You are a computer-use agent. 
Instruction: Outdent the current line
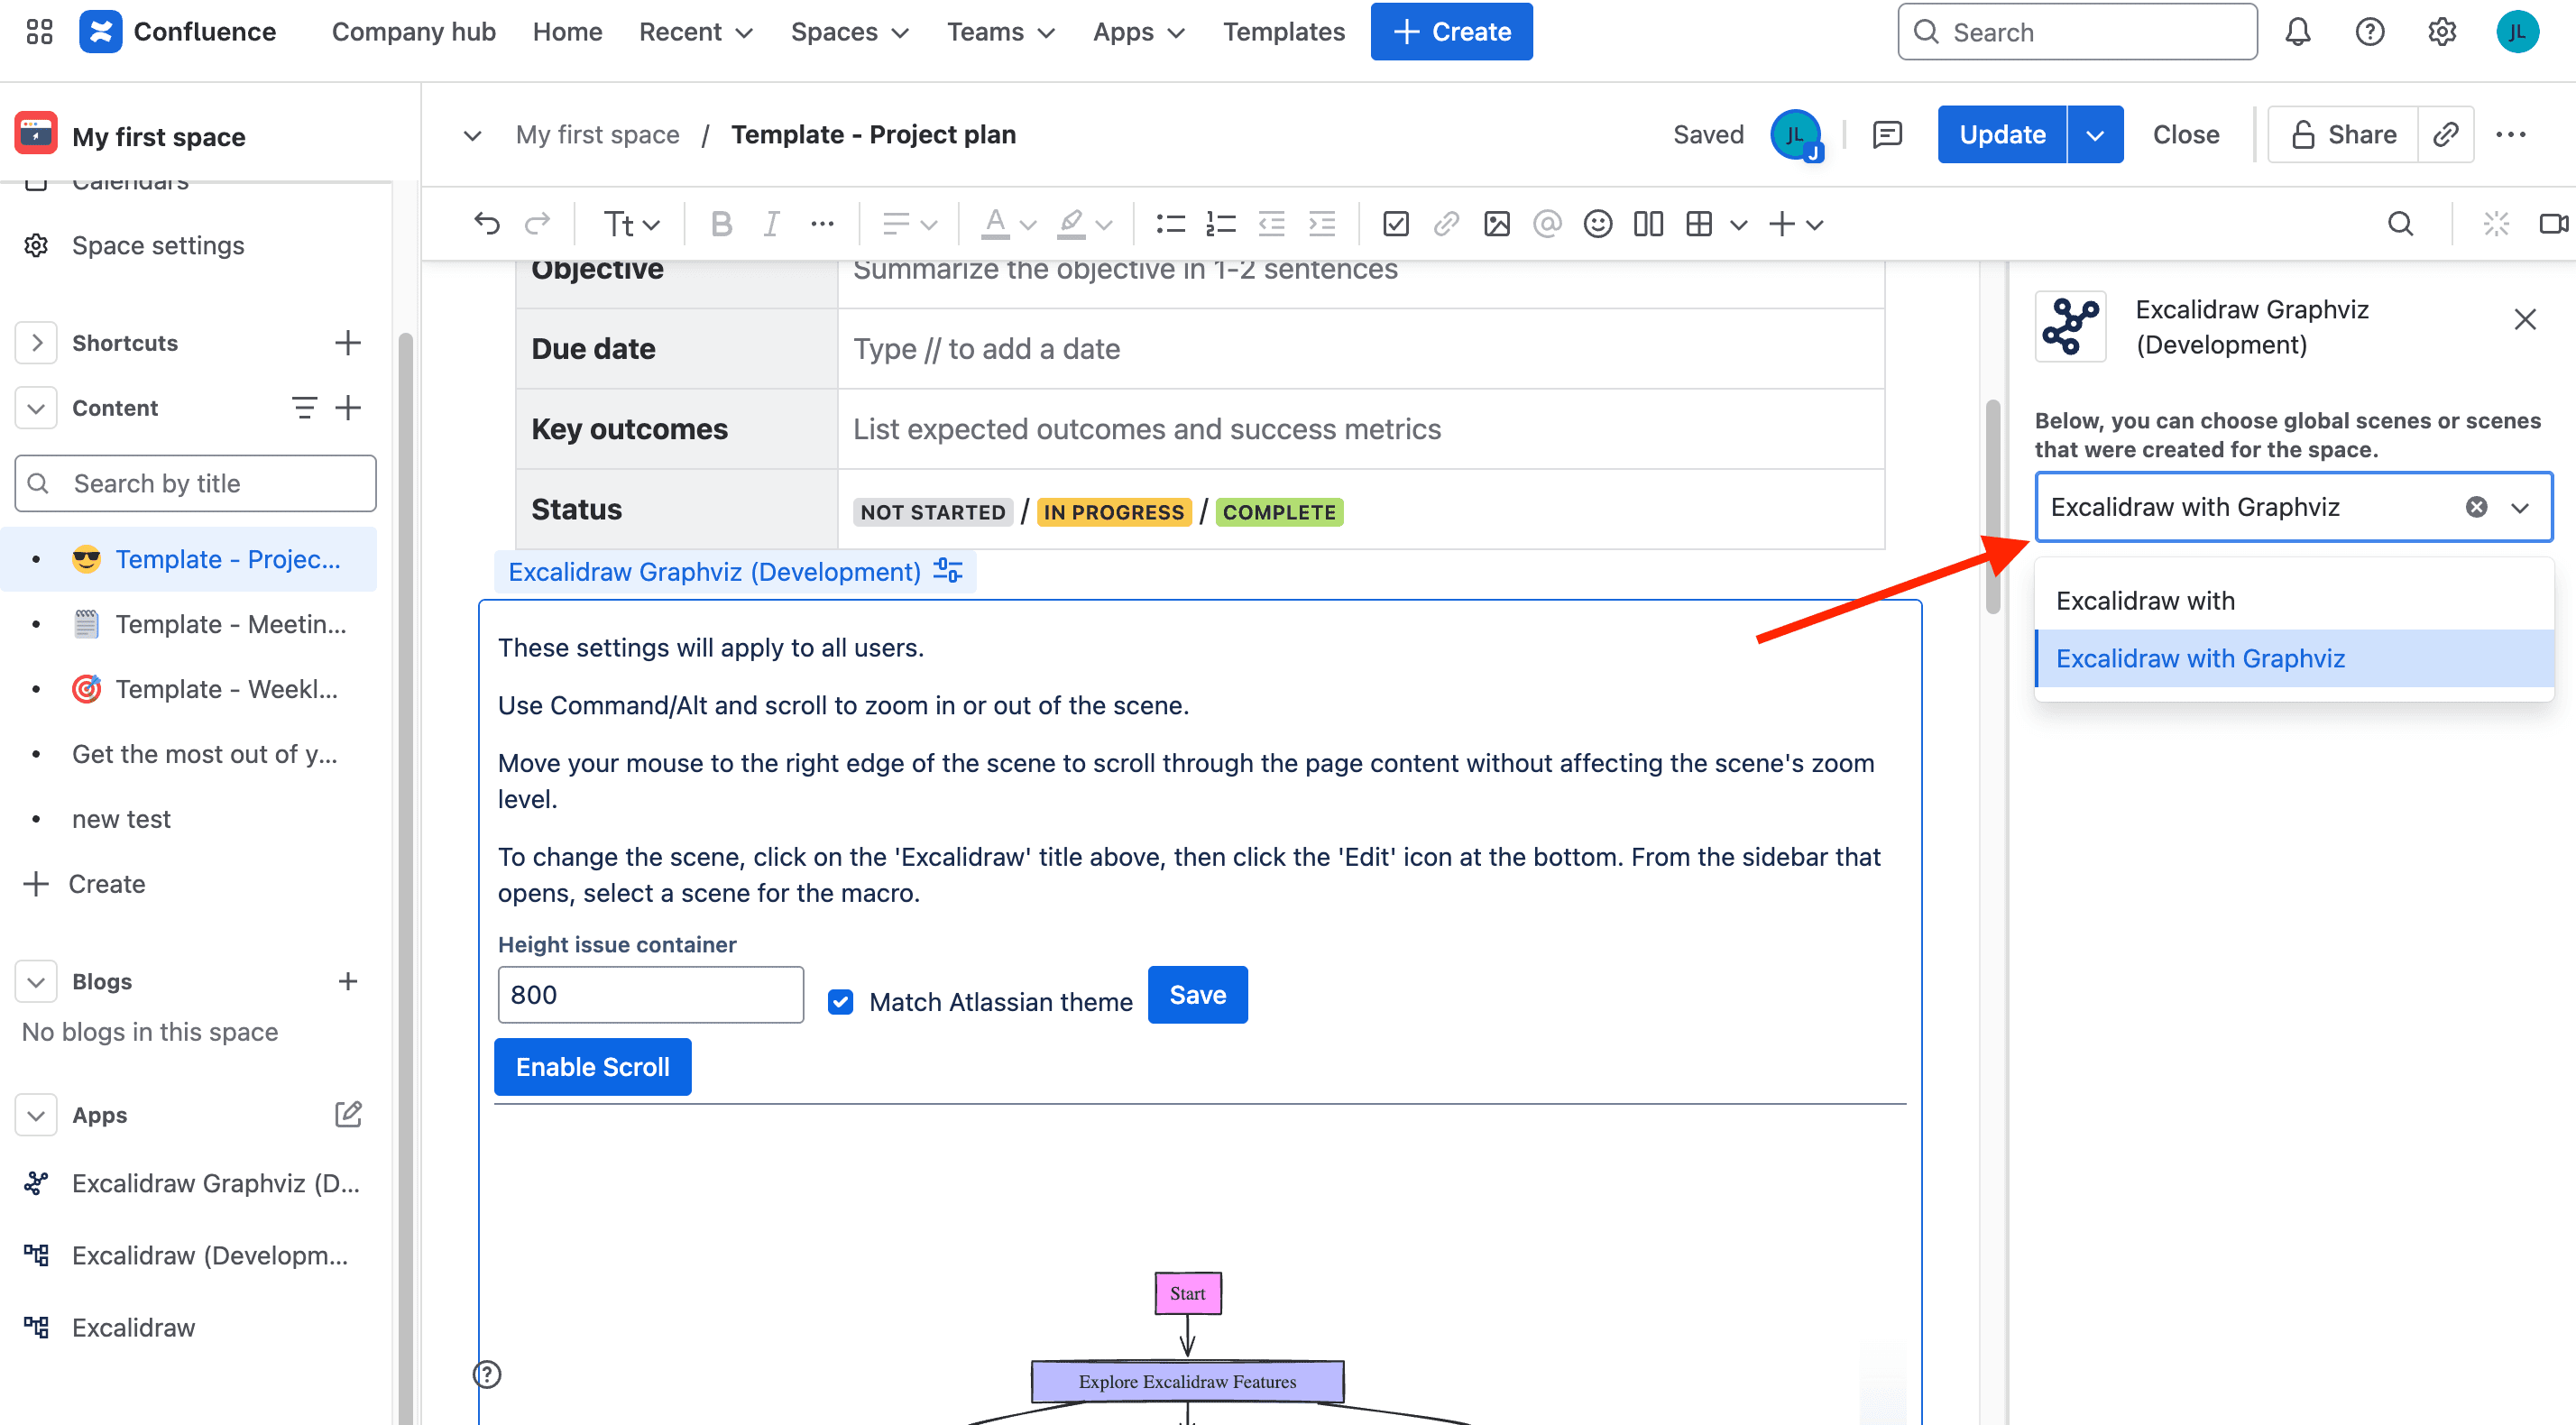pyautogui.click(x=1271, y=224)
